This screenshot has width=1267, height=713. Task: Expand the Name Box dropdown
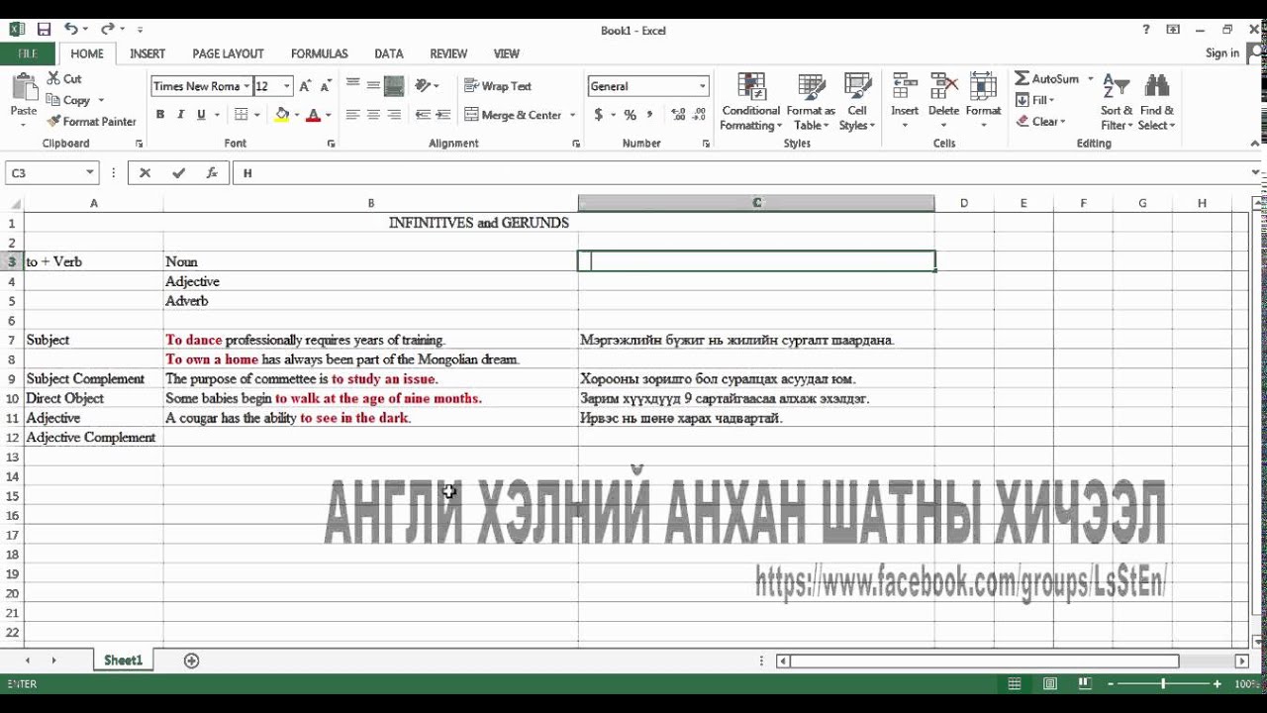(90, 172)
